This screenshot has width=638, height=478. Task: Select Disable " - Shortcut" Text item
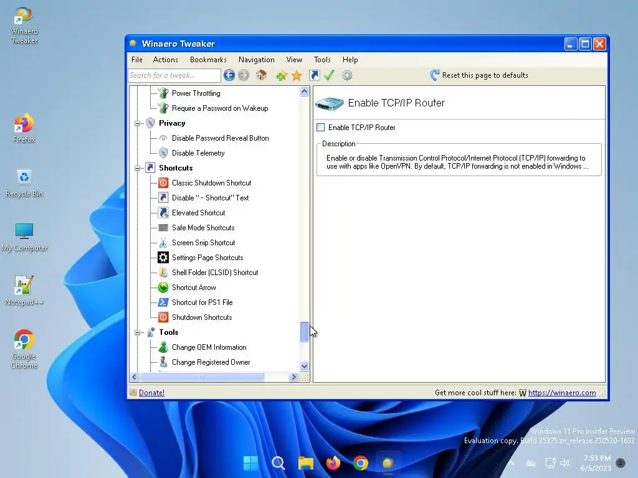[210, 198]
